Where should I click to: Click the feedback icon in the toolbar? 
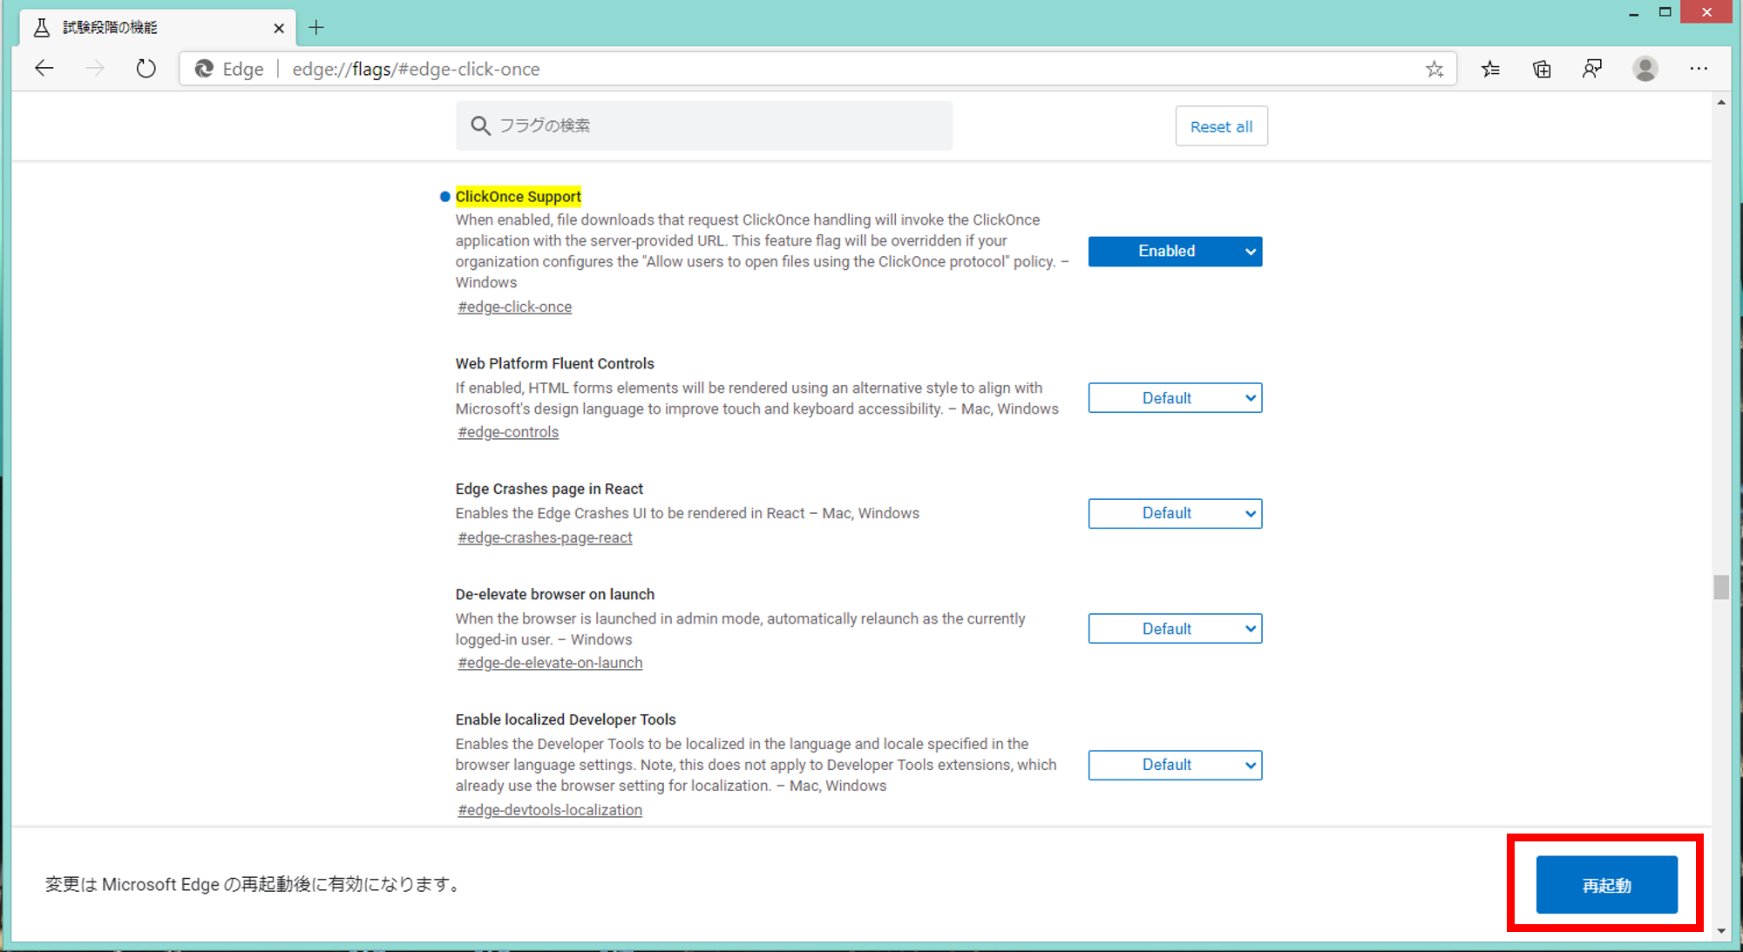click(x=1592, y=69)
